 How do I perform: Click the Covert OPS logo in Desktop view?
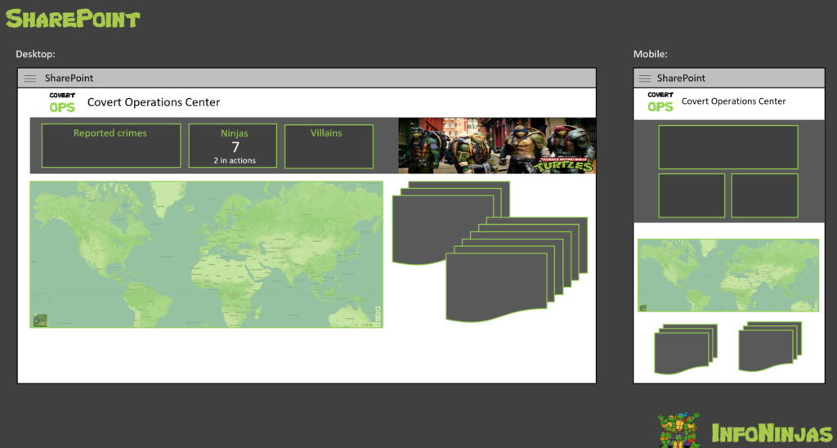tap(62, 102)
